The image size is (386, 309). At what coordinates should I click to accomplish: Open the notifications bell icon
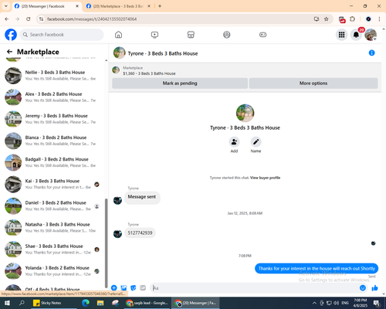356,35
